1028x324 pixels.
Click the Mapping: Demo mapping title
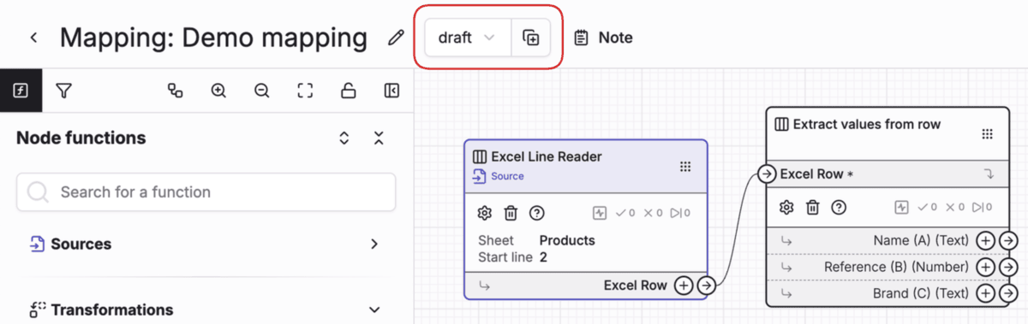(x=213, y=38)
